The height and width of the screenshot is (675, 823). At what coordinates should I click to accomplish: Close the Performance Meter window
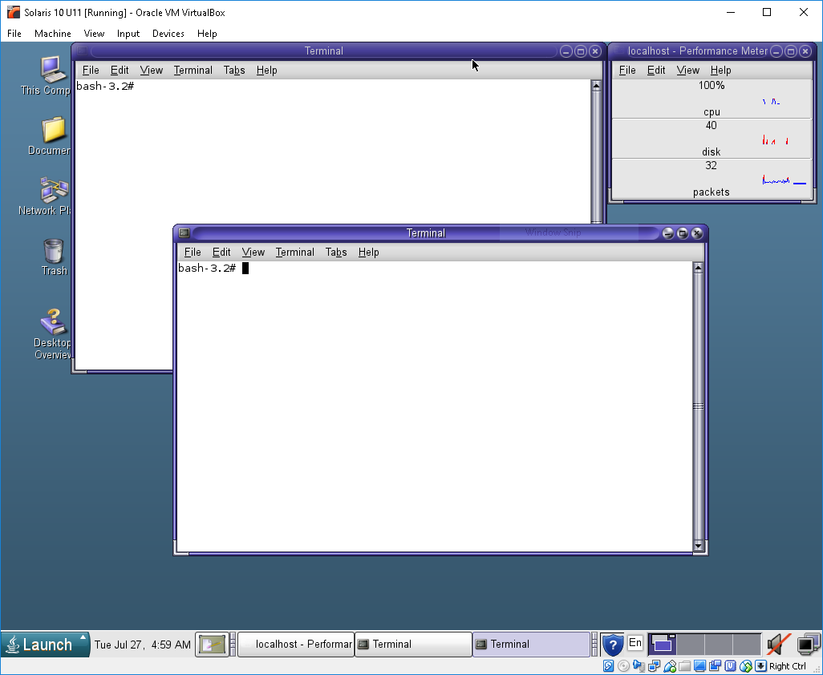[805, 51]
